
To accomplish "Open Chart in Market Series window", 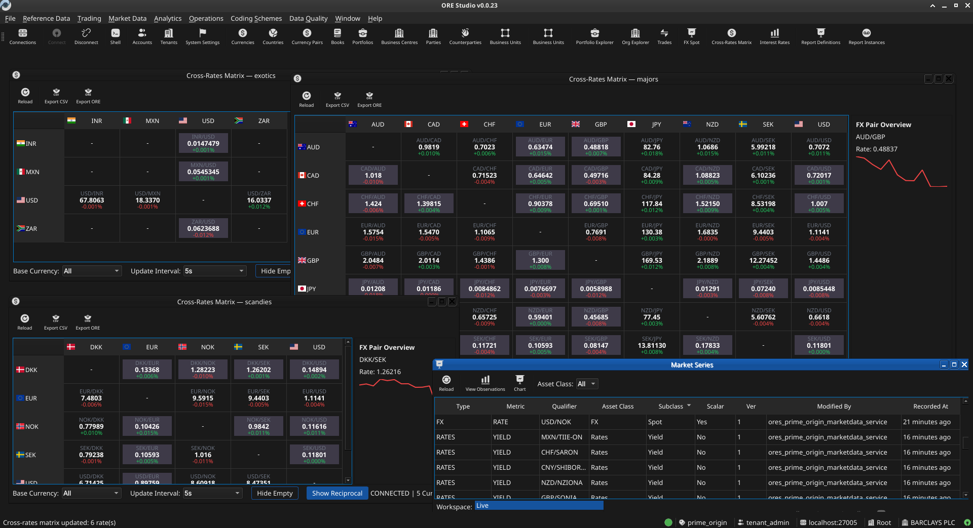I will pos(519,383).
